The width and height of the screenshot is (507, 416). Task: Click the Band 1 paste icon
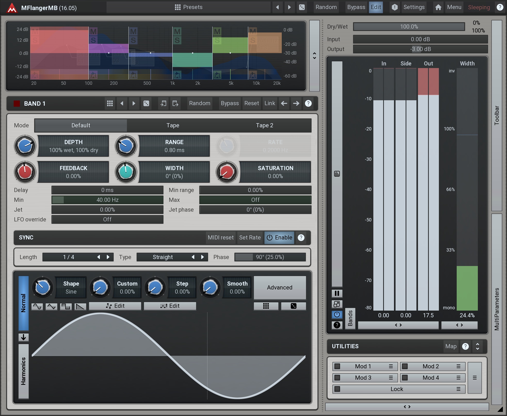[175, 103]
